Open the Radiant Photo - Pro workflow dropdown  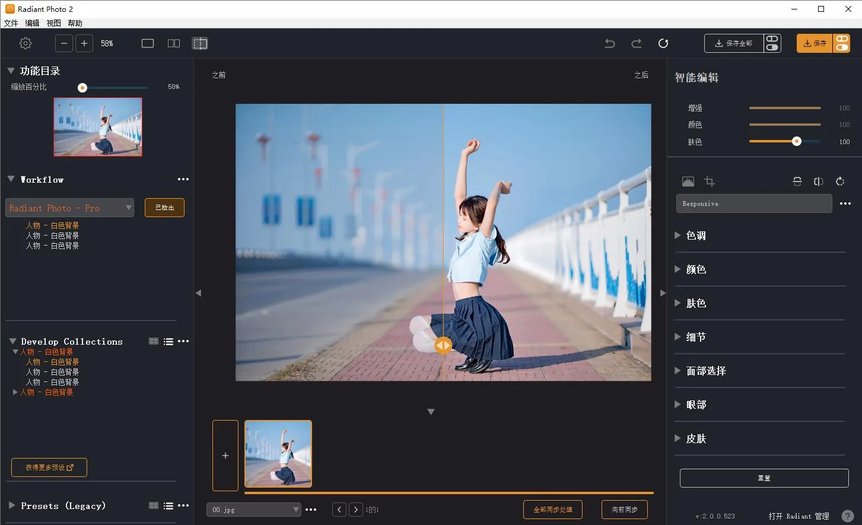69,208
